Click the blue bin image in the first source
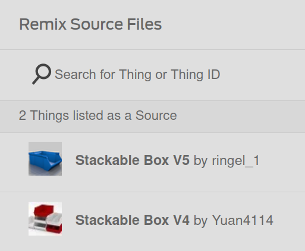The width and height of the screenshot is (305, 251). [45, 158]
